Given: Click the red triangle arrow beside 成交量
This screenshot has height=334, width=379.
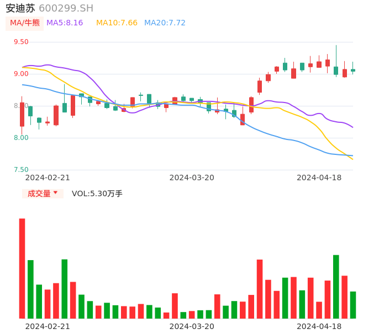Looking at the screenshot, I should pos(55,193).
